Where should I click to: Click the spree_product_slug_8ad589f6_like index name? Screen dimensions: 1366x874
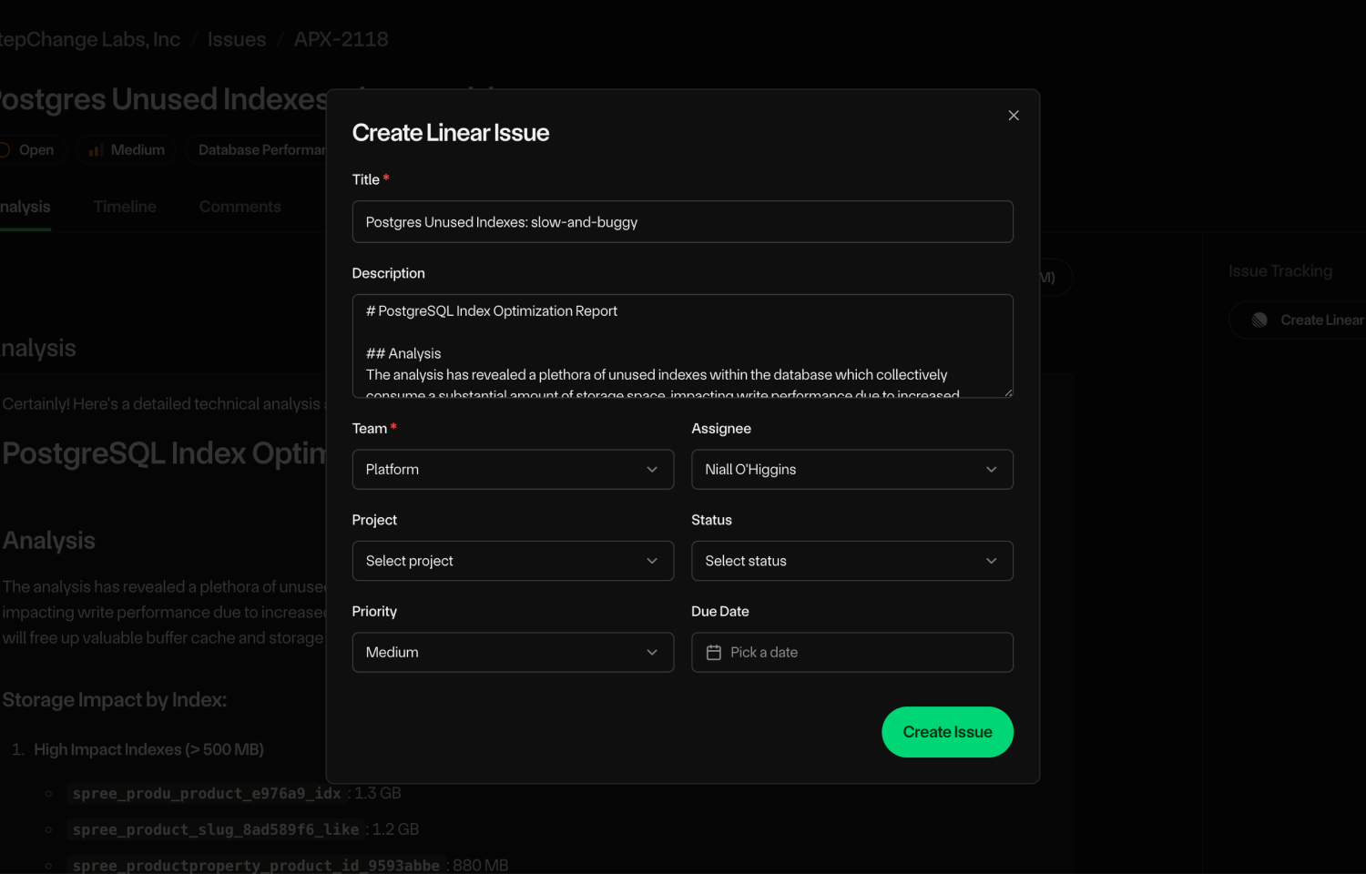(x=216, y=829)
